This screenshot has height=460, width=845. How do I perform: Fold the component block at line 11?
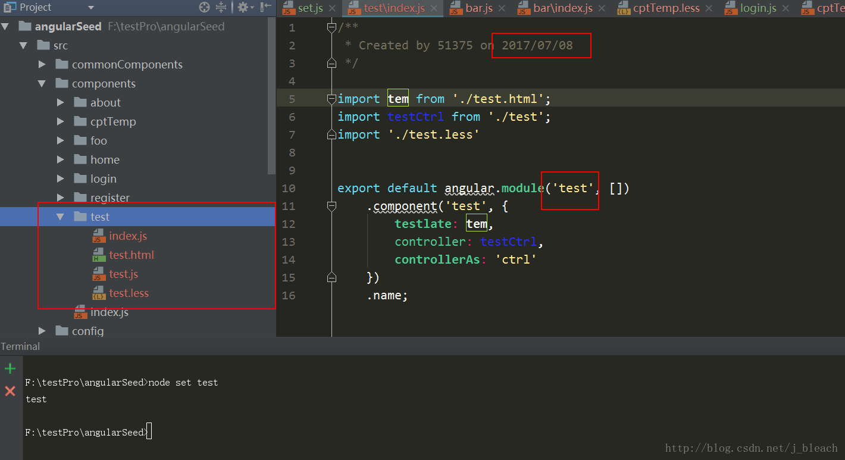click(x=331, y=206)
